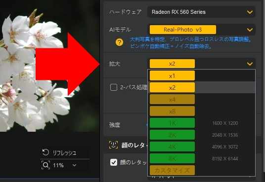Select the 4K 4096 X 3072 option
The image size is (265, 182).
coord(201,146)
